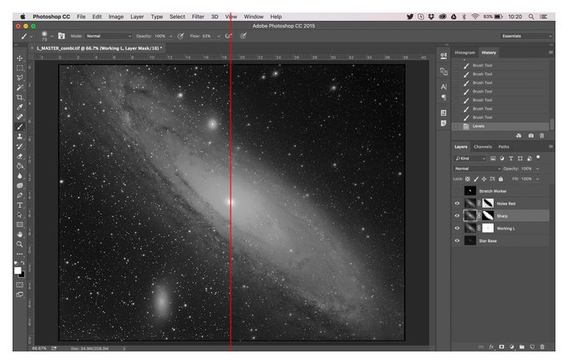Screen dimensions: 568x364
Task: Select the Path Selection tool
Action: (19, 215)
